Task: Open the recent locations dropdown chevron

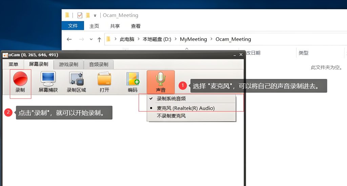Action: tap(91, 39)
